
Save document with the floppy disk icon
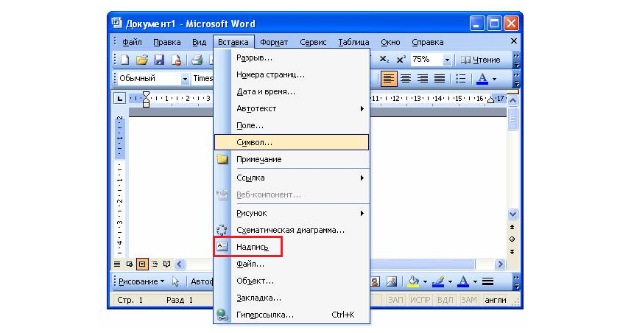(x=159, y=60)
